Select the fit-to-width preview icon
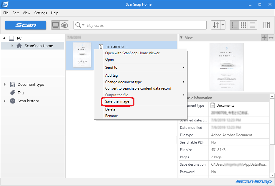 271,38
